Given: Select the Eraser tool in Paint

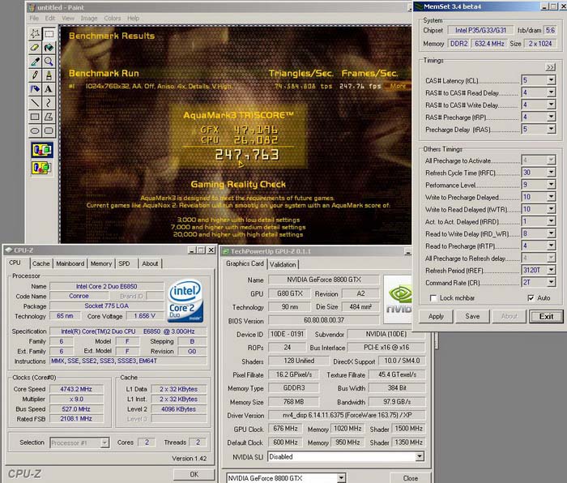Looking at the screenshot, I should (35, 48).
